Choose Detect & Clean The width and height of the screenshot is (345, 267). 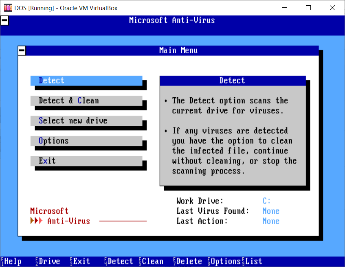pyautogui.click(x=86, y=101)
